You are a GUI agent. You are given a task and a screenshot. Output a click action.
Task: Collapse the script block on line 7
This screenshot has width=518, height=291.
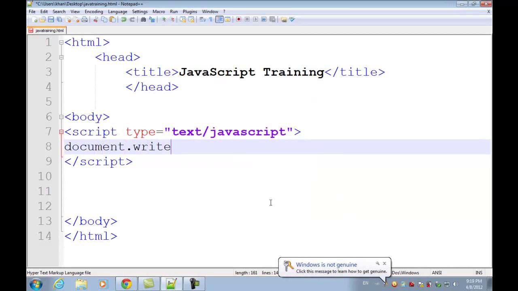pos(61,132)
